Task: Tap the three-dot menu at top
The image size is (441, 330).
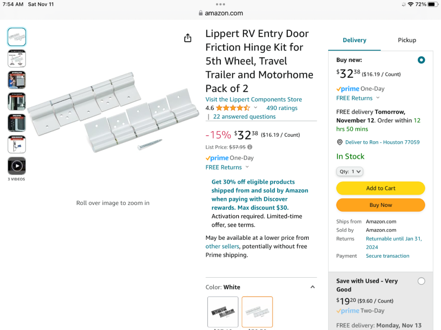Action: pos(220,4)
